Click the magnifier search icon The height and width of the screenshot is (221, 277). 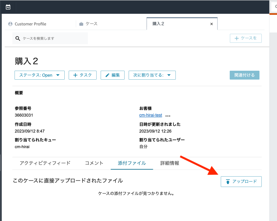coord(18,38)
